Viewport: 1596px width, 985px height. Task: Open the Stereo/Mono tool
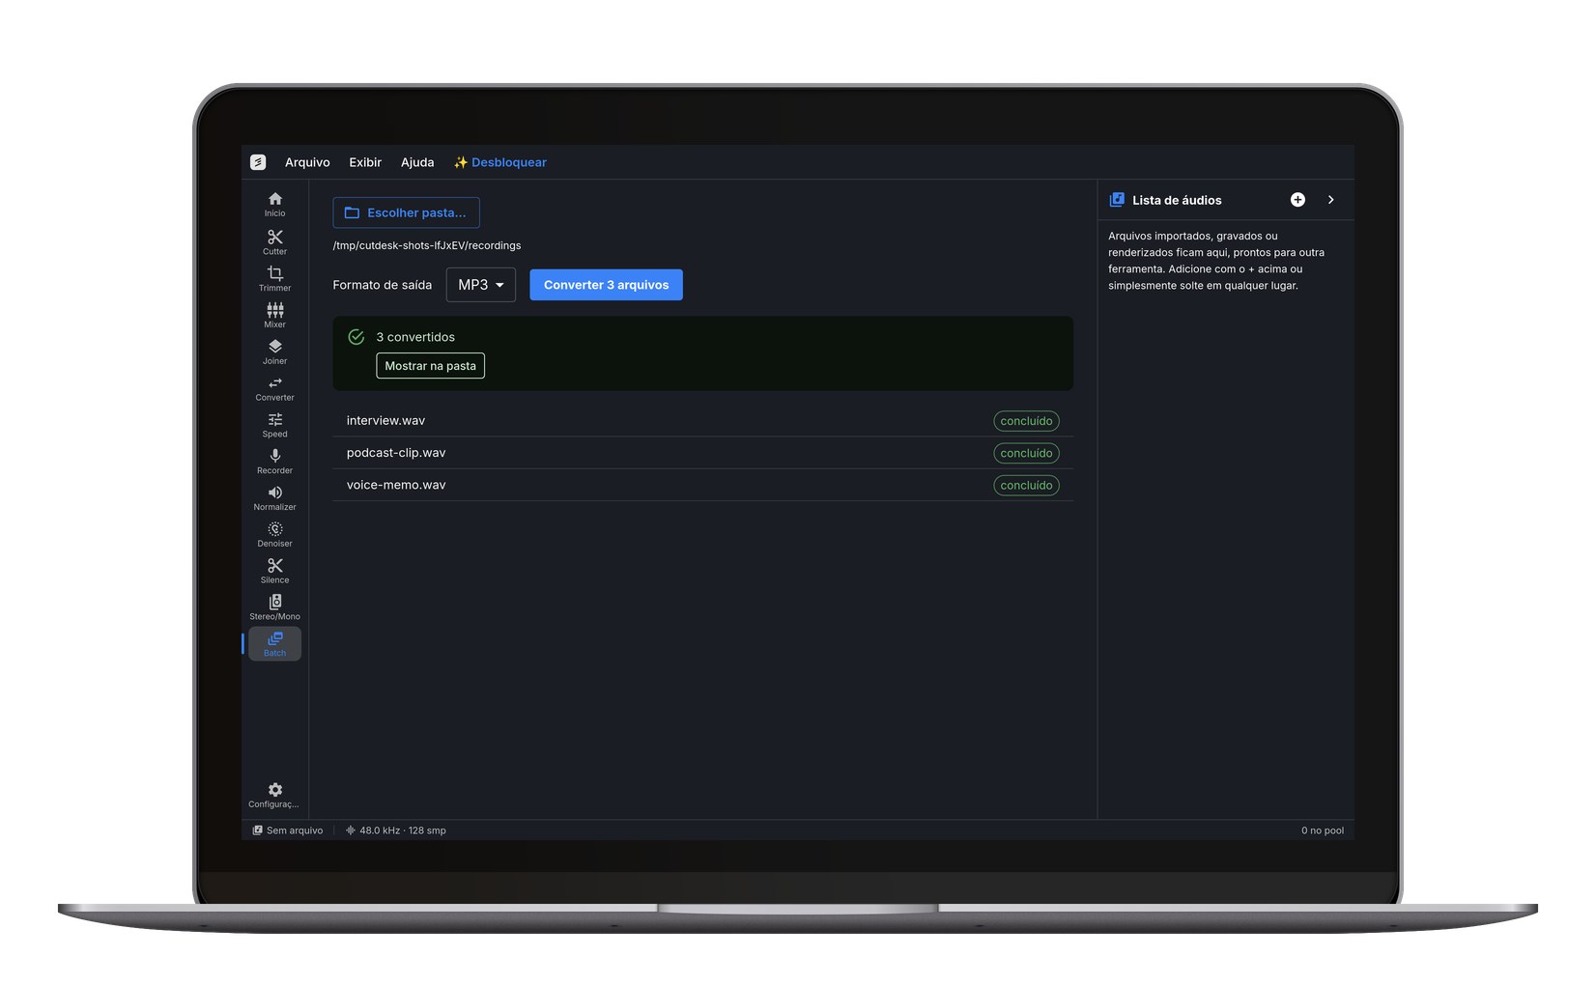tap(274, 608)
